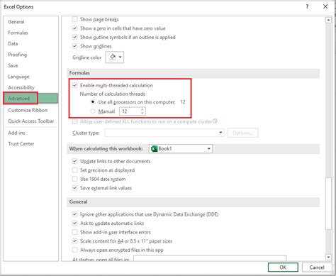
Task: Enable Show add-in user interface errors
Action: [x=74, y=232]
